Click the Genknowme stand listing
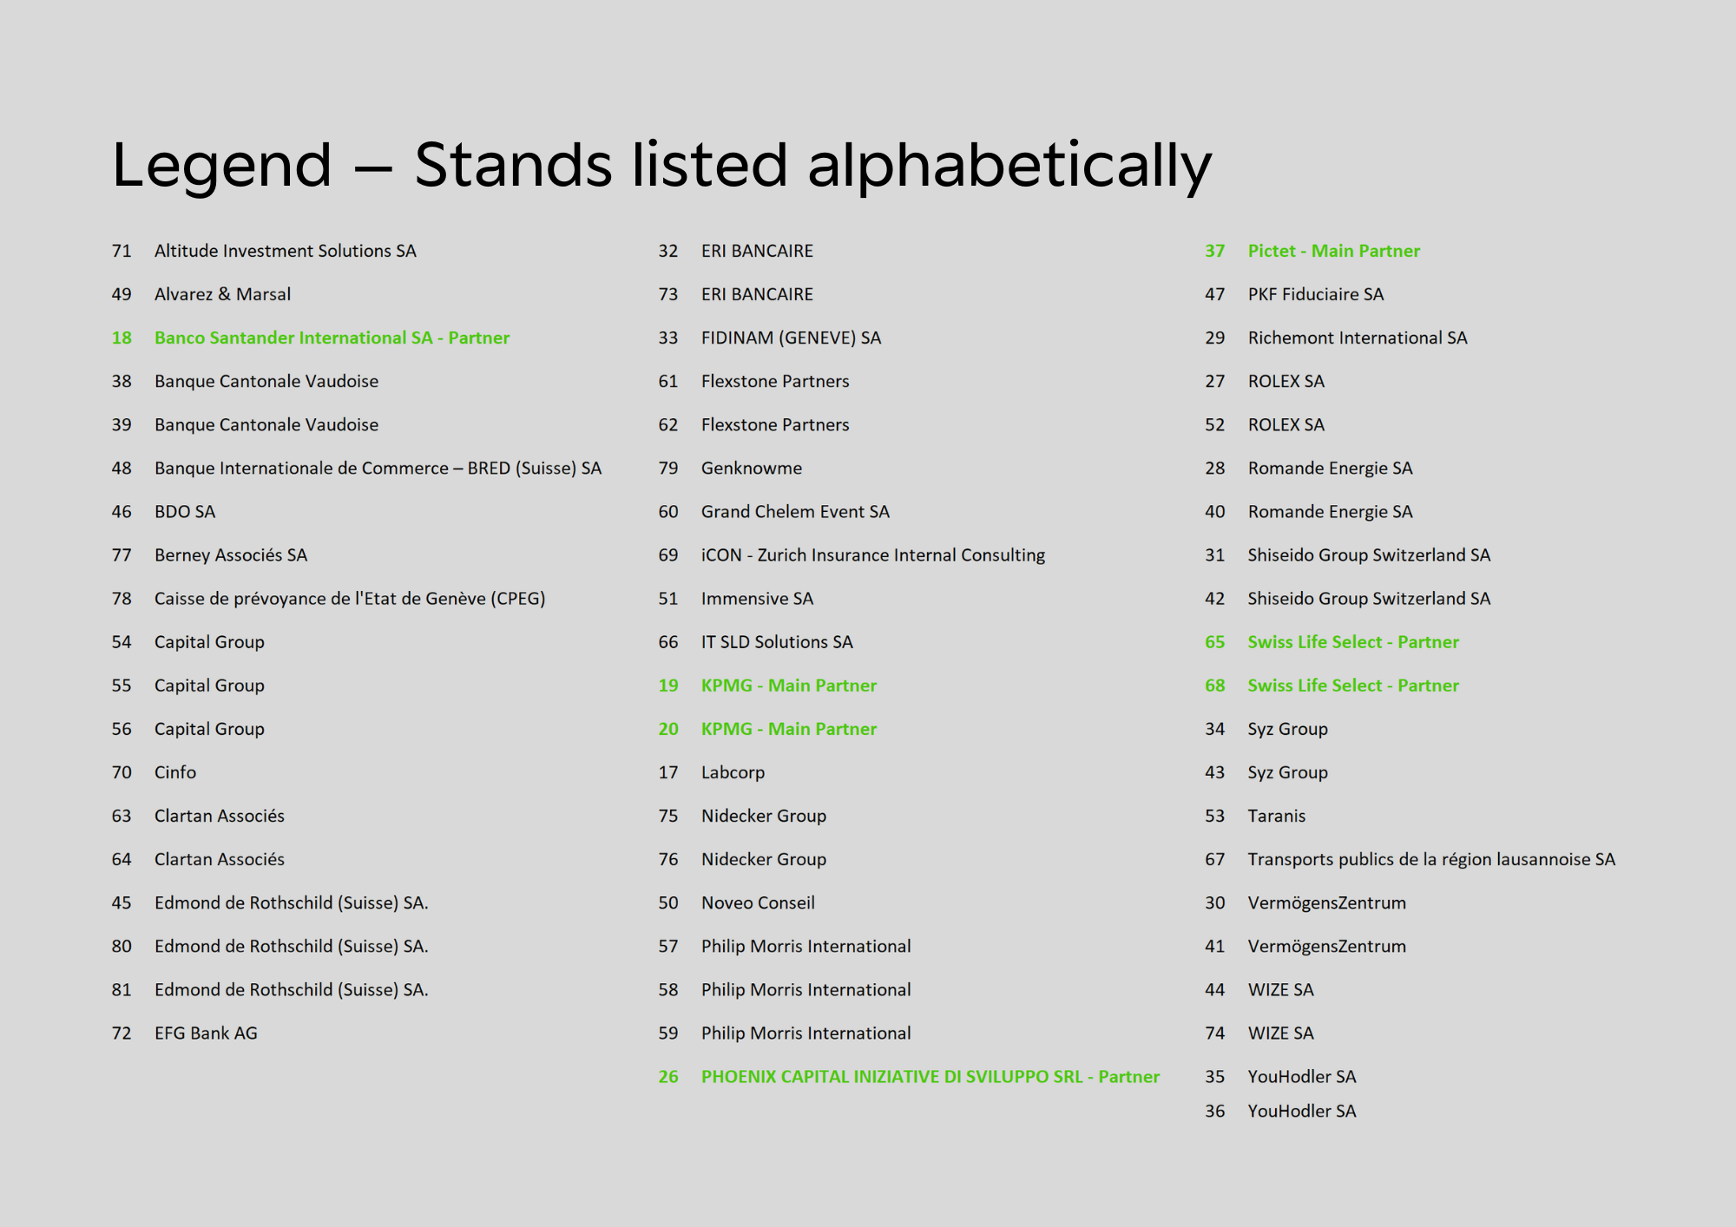 pos(752,468)
